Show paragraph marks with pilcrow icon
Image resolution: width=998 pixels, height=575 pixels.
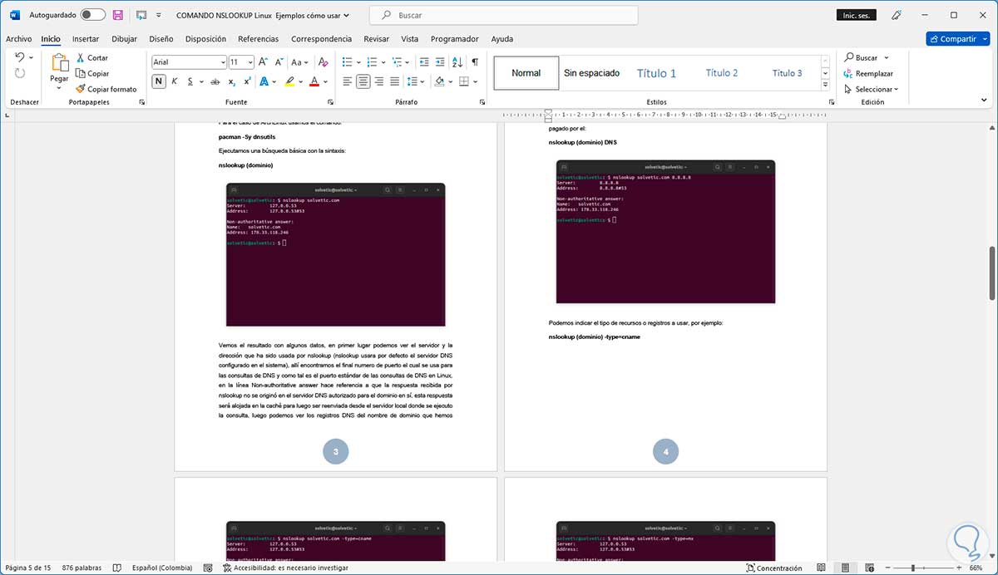(475, 61)
